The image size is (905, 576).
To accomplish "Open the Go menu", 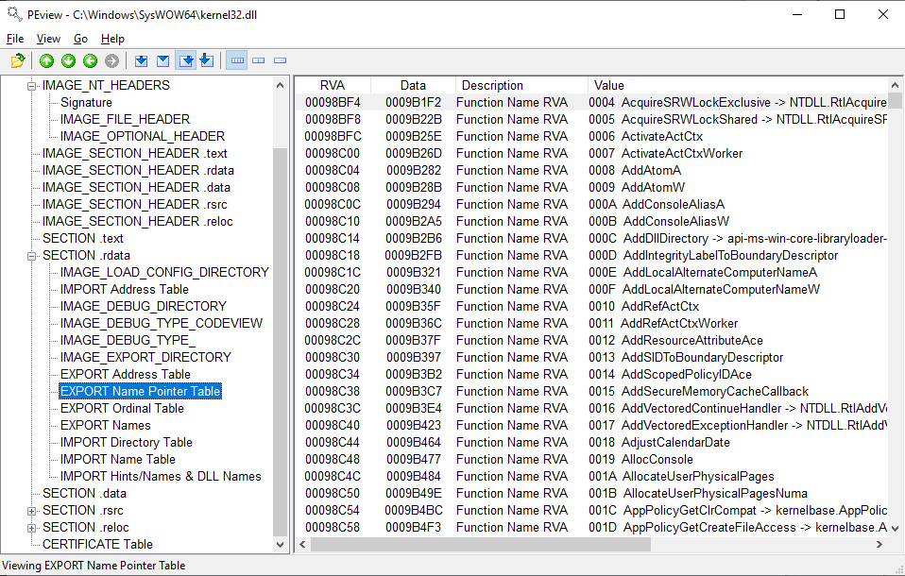I will pos(80,39).
